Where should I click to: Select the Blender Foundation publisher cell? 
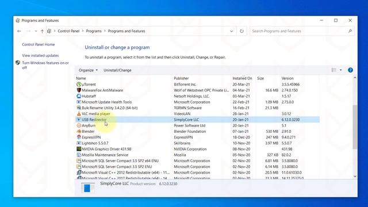190,131
